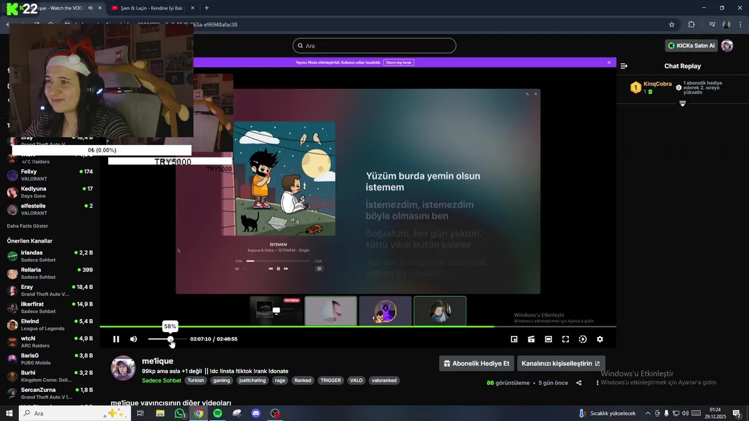The image size is (749, 421).
Task: Close the Şam & Laçin browser tab
Action: tap(192, 8)
